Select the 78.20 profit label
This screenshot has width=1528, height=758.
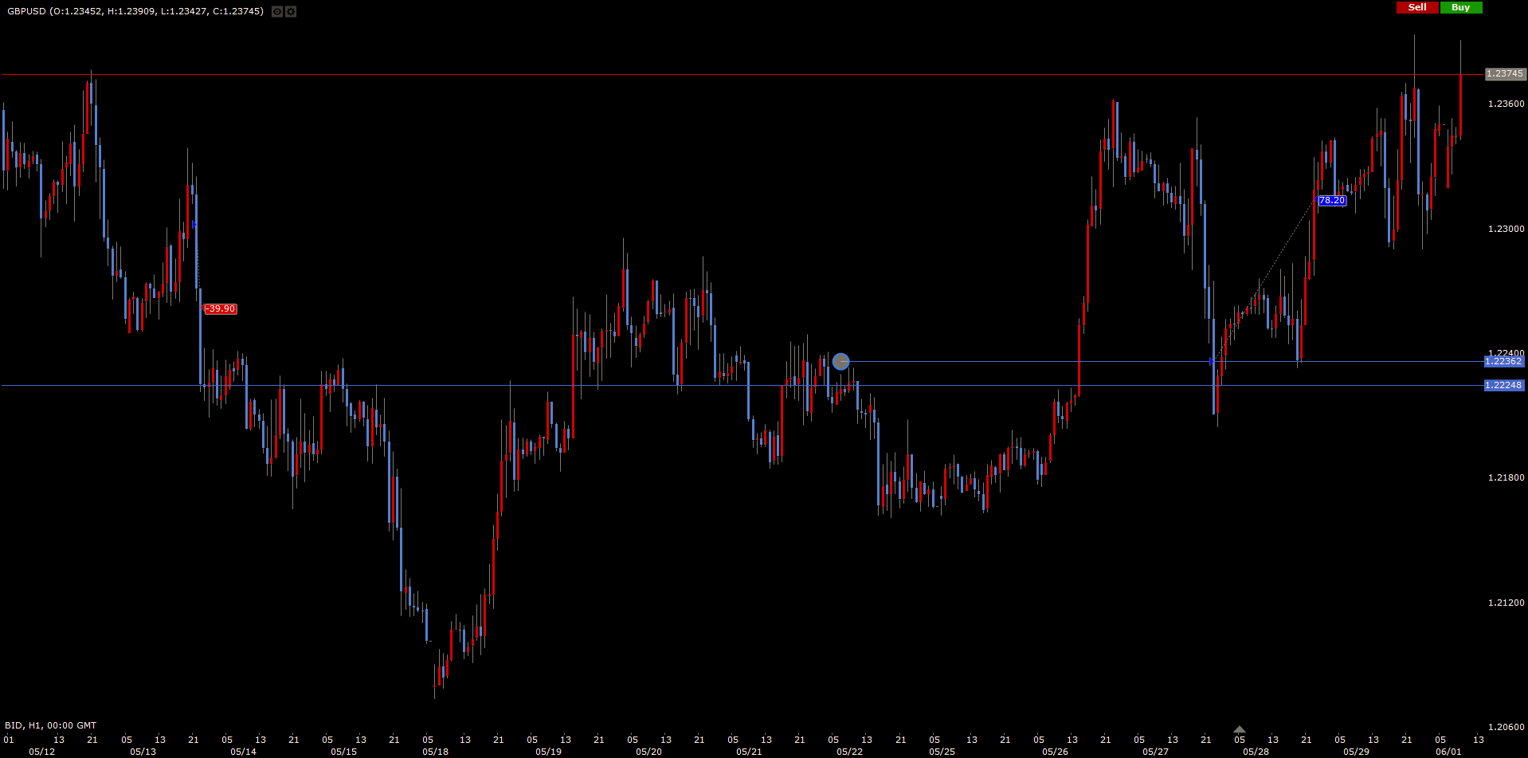pos(1331,201)
